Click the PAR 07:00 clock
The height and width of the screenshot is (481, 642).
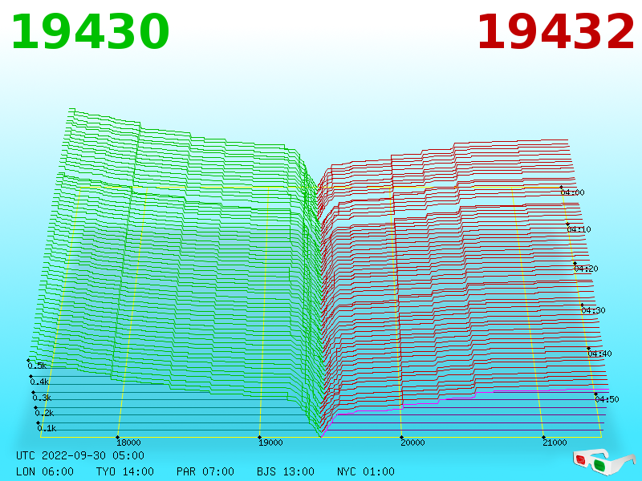(205, 471)
